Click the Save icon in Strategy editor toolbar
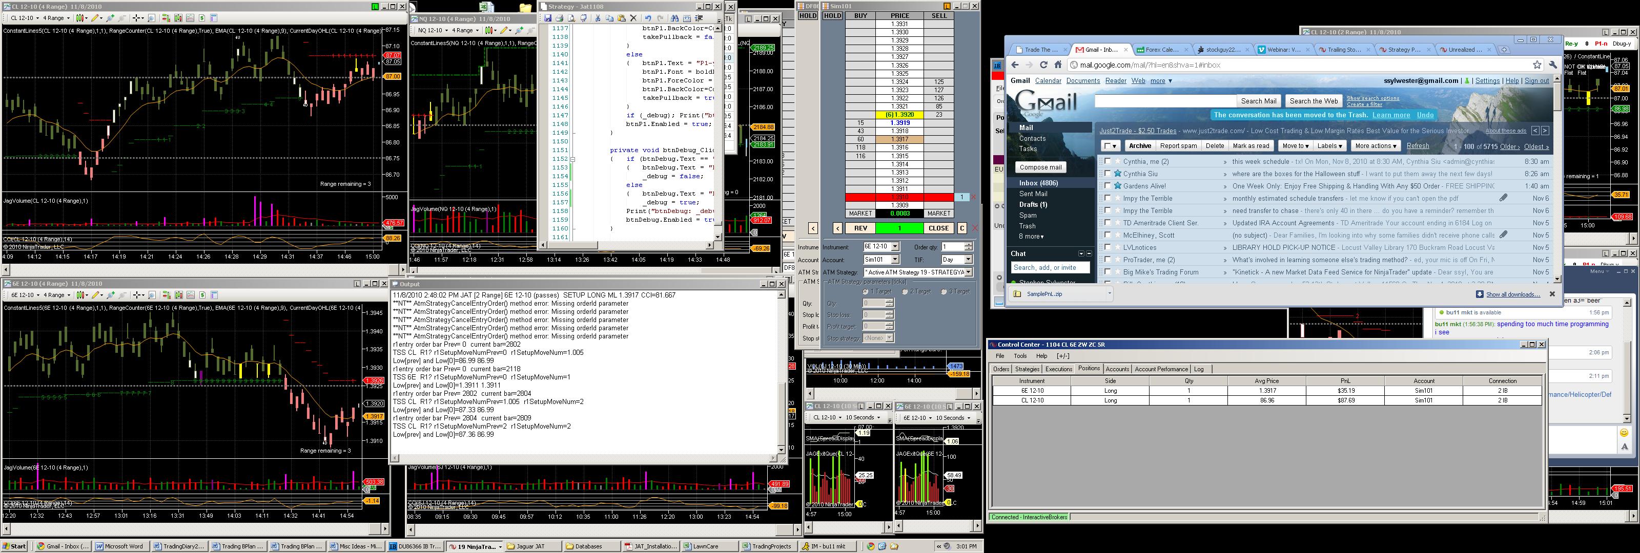 click(x=547, y=18)
